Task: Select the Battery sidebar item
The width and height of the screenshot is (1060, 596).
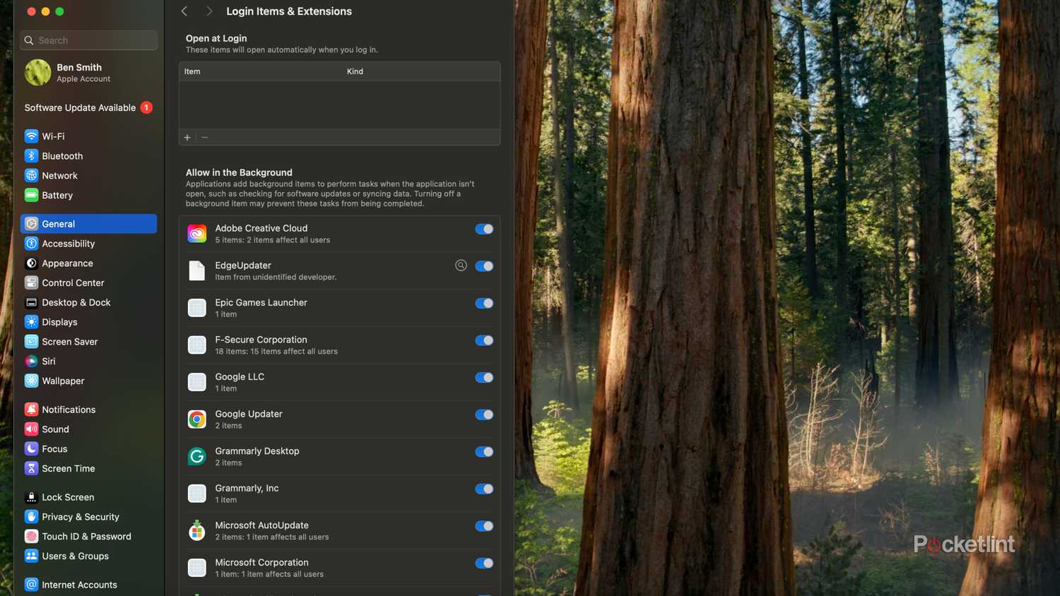Action: click(88, 196)
